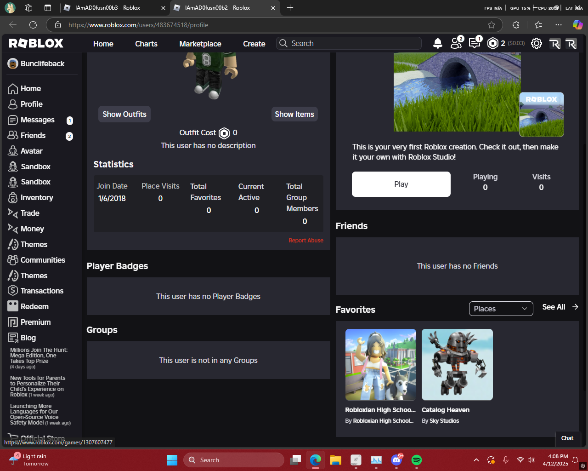Click the browser address bar
The image size is (588, 471).
click(x=274, y=25)
